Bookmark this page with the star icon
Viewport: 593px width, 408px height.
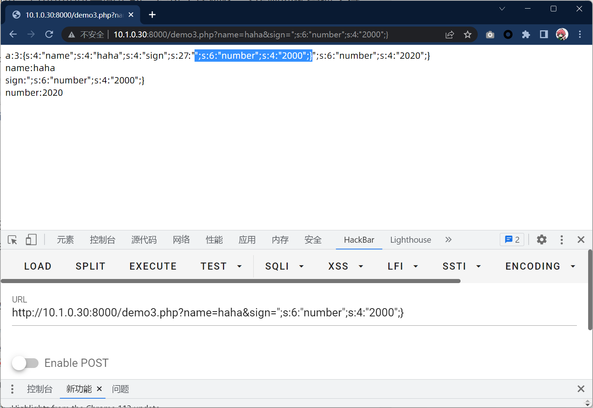tap(467, 35)
